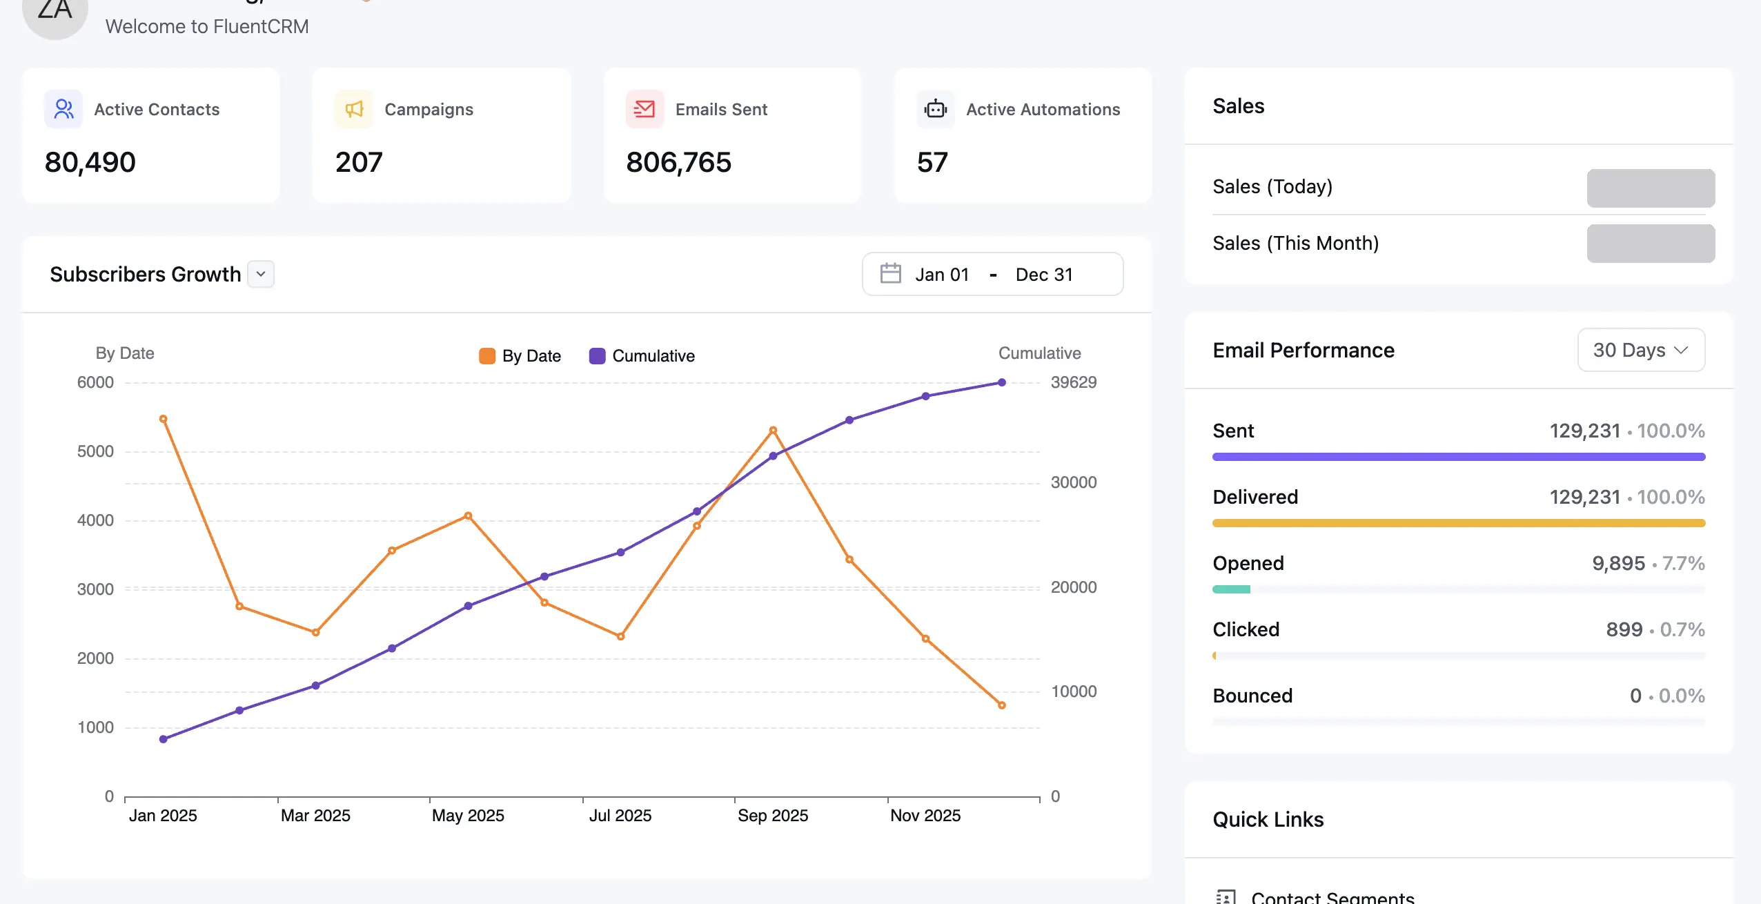The image size is (1761, 904).
Task: Click the Email Performance heading
Action: pyautogui.click(x=1303, y=350)
